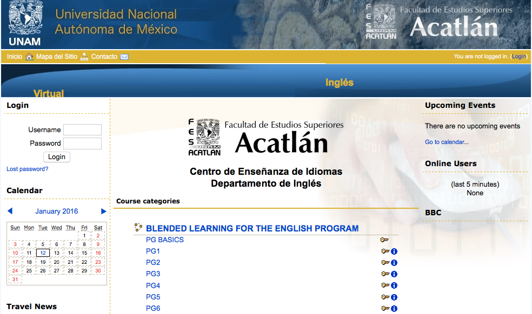Image resolution: width=532 pixels, height=314 pixels.
Task: Click the Sun column header in calendar
Action: coord(15,228)
